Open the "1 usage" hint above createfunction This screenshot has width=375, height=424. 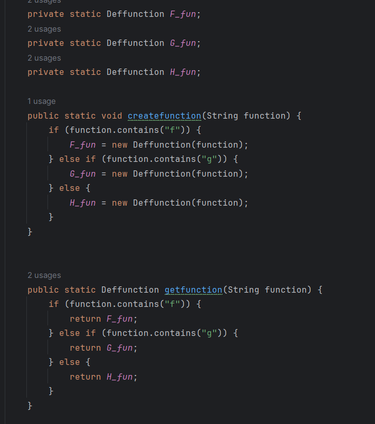tap(41, 101)
